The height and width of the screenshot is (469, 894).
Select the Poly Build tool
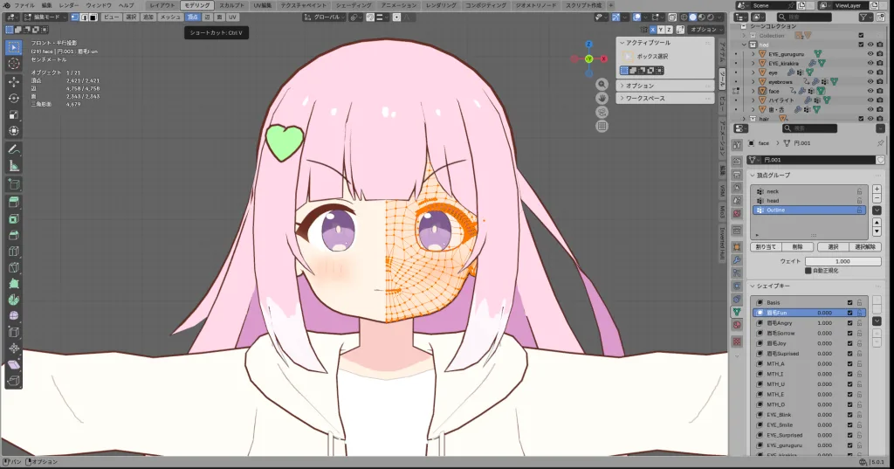tap(14, 284)
